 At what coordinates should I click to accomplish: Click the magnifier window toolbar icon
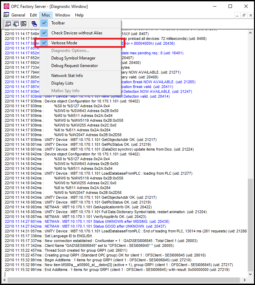click(16, 24)
